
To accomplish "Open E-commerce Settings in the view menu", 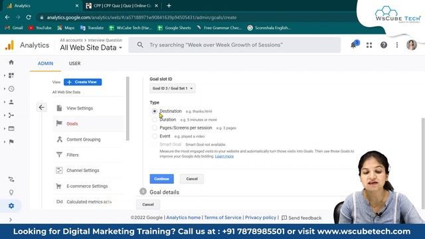I will click(x=88, y=186).
